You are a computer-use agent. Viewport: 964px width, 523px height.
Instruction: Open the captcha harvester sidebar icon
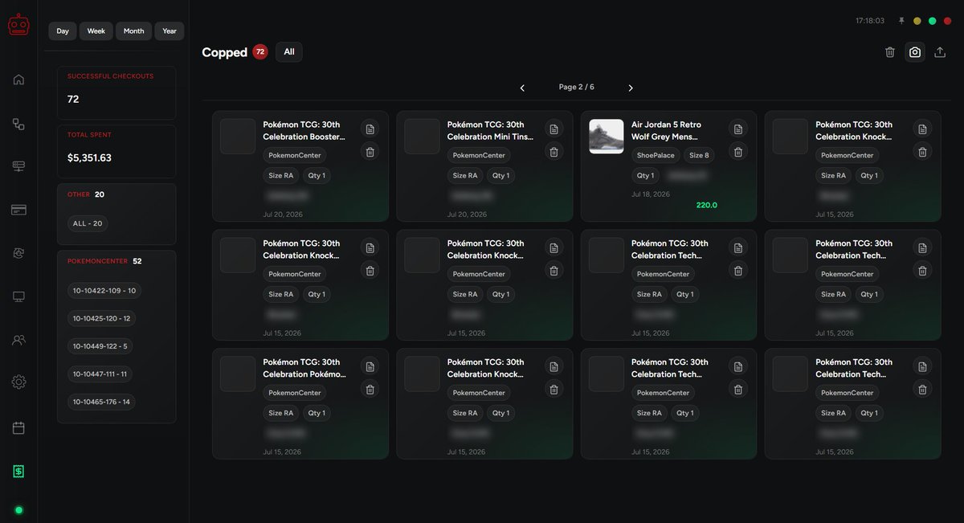[18, 253]
